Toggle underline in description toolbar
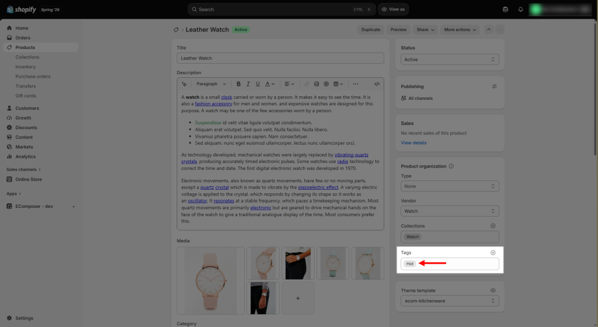This screenshot has width=598, height=327. (258, 84)
